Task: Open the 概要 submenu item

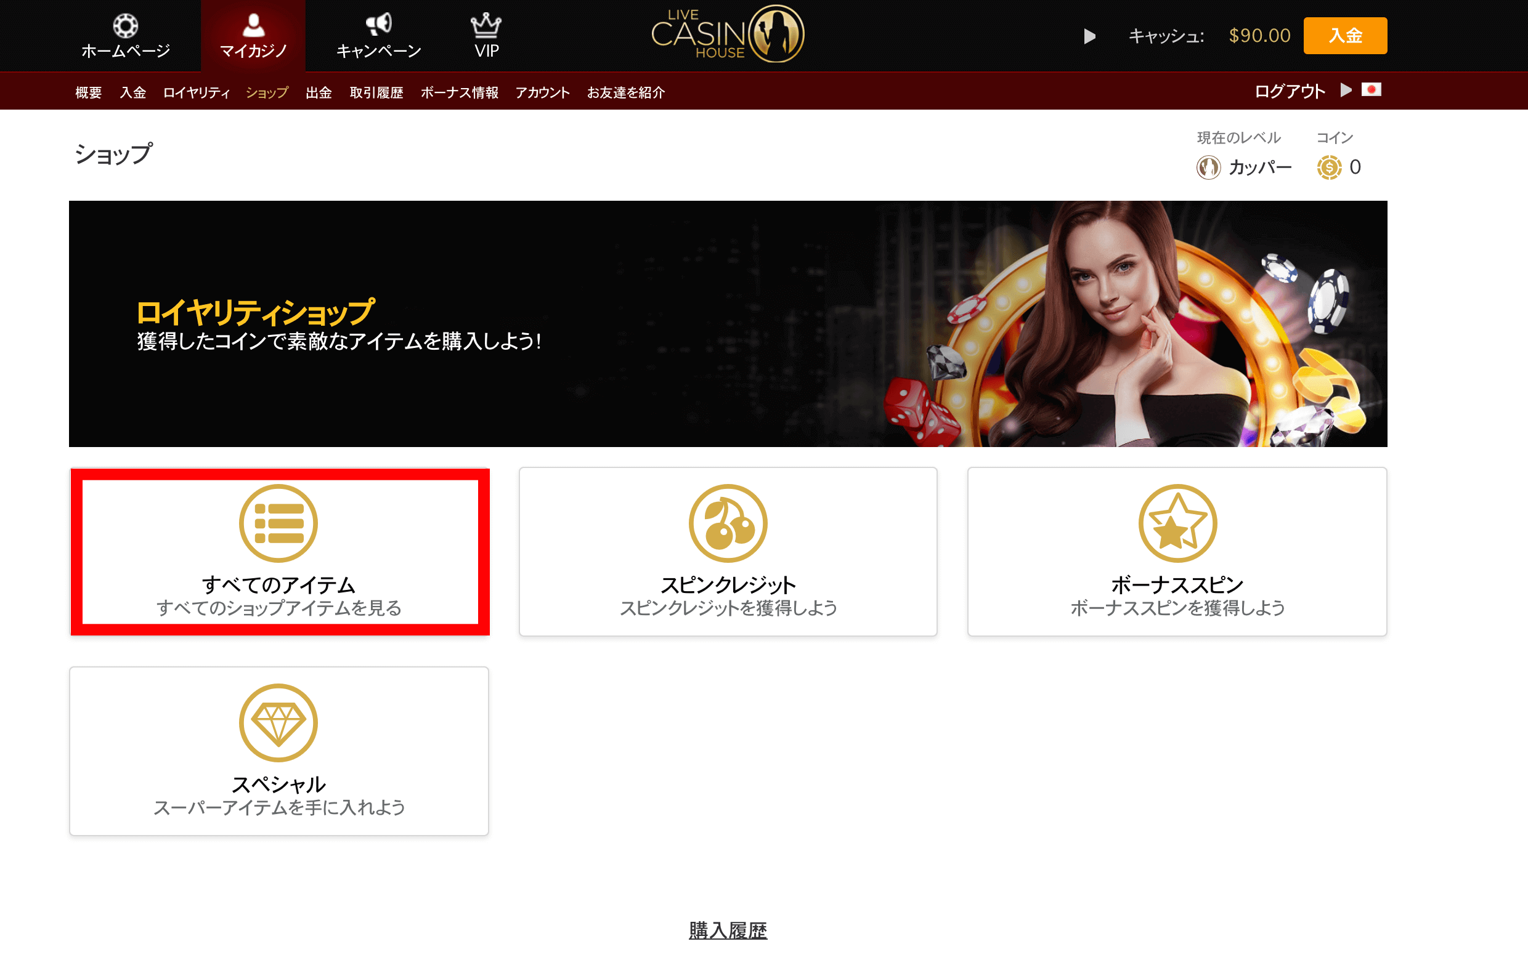Action: point(88,92)
